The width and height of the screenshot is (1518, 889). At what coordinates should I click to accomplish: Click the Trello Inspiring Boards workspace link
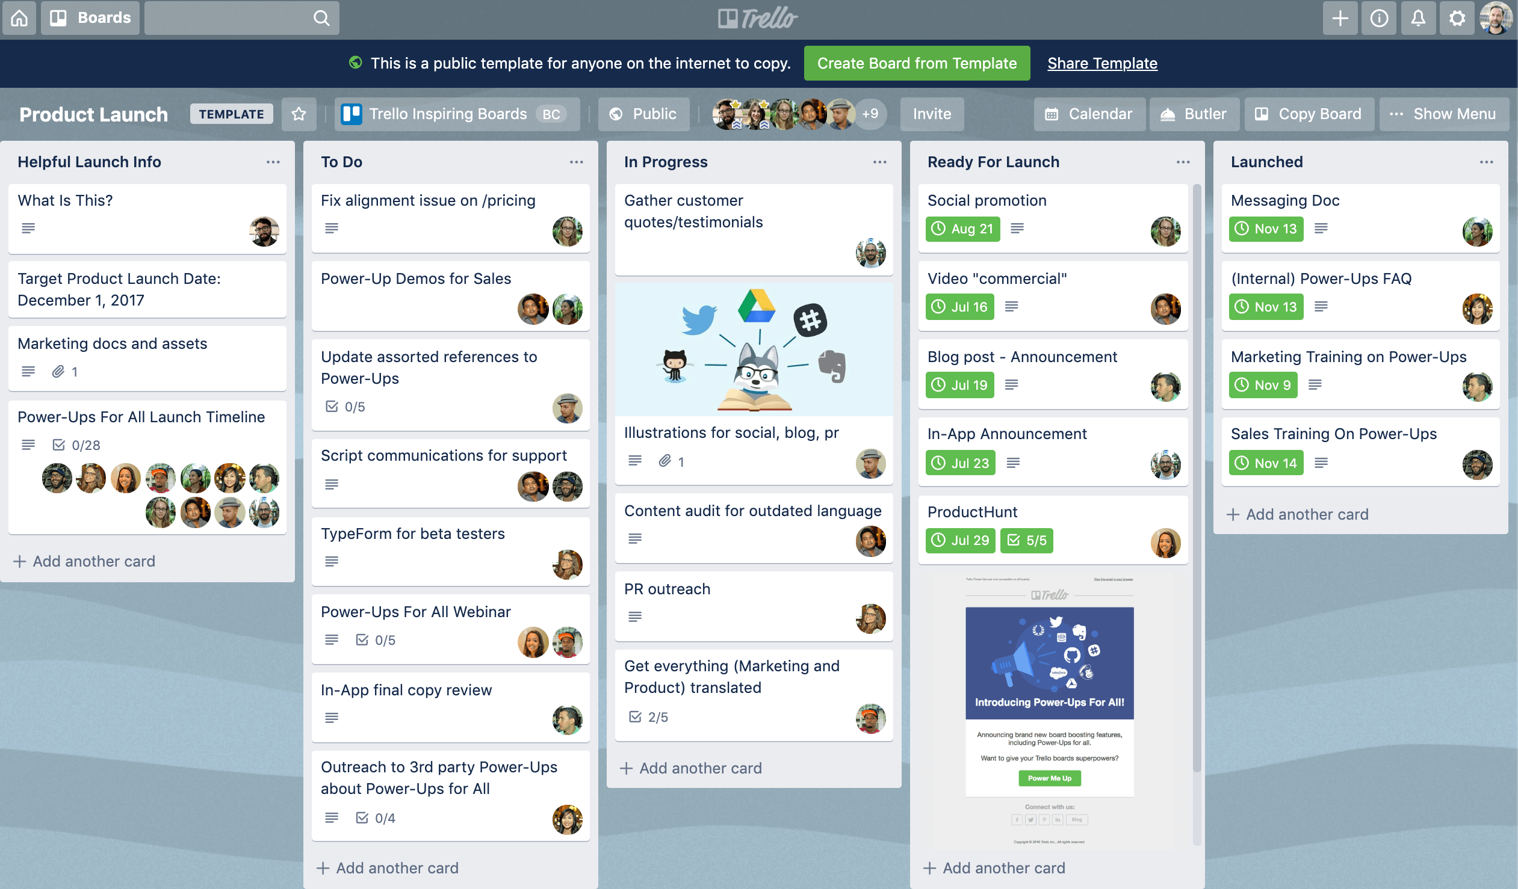point(448,113)
